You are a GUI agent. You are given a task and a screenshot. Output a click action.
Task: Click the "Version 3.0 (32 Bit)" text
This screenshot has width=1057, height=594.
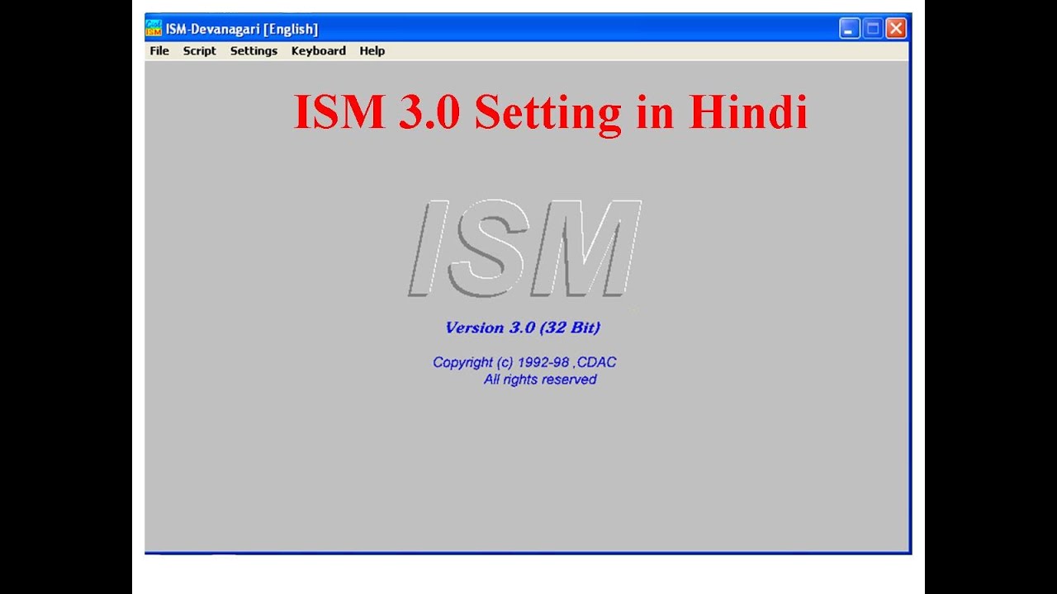[523, 328]
